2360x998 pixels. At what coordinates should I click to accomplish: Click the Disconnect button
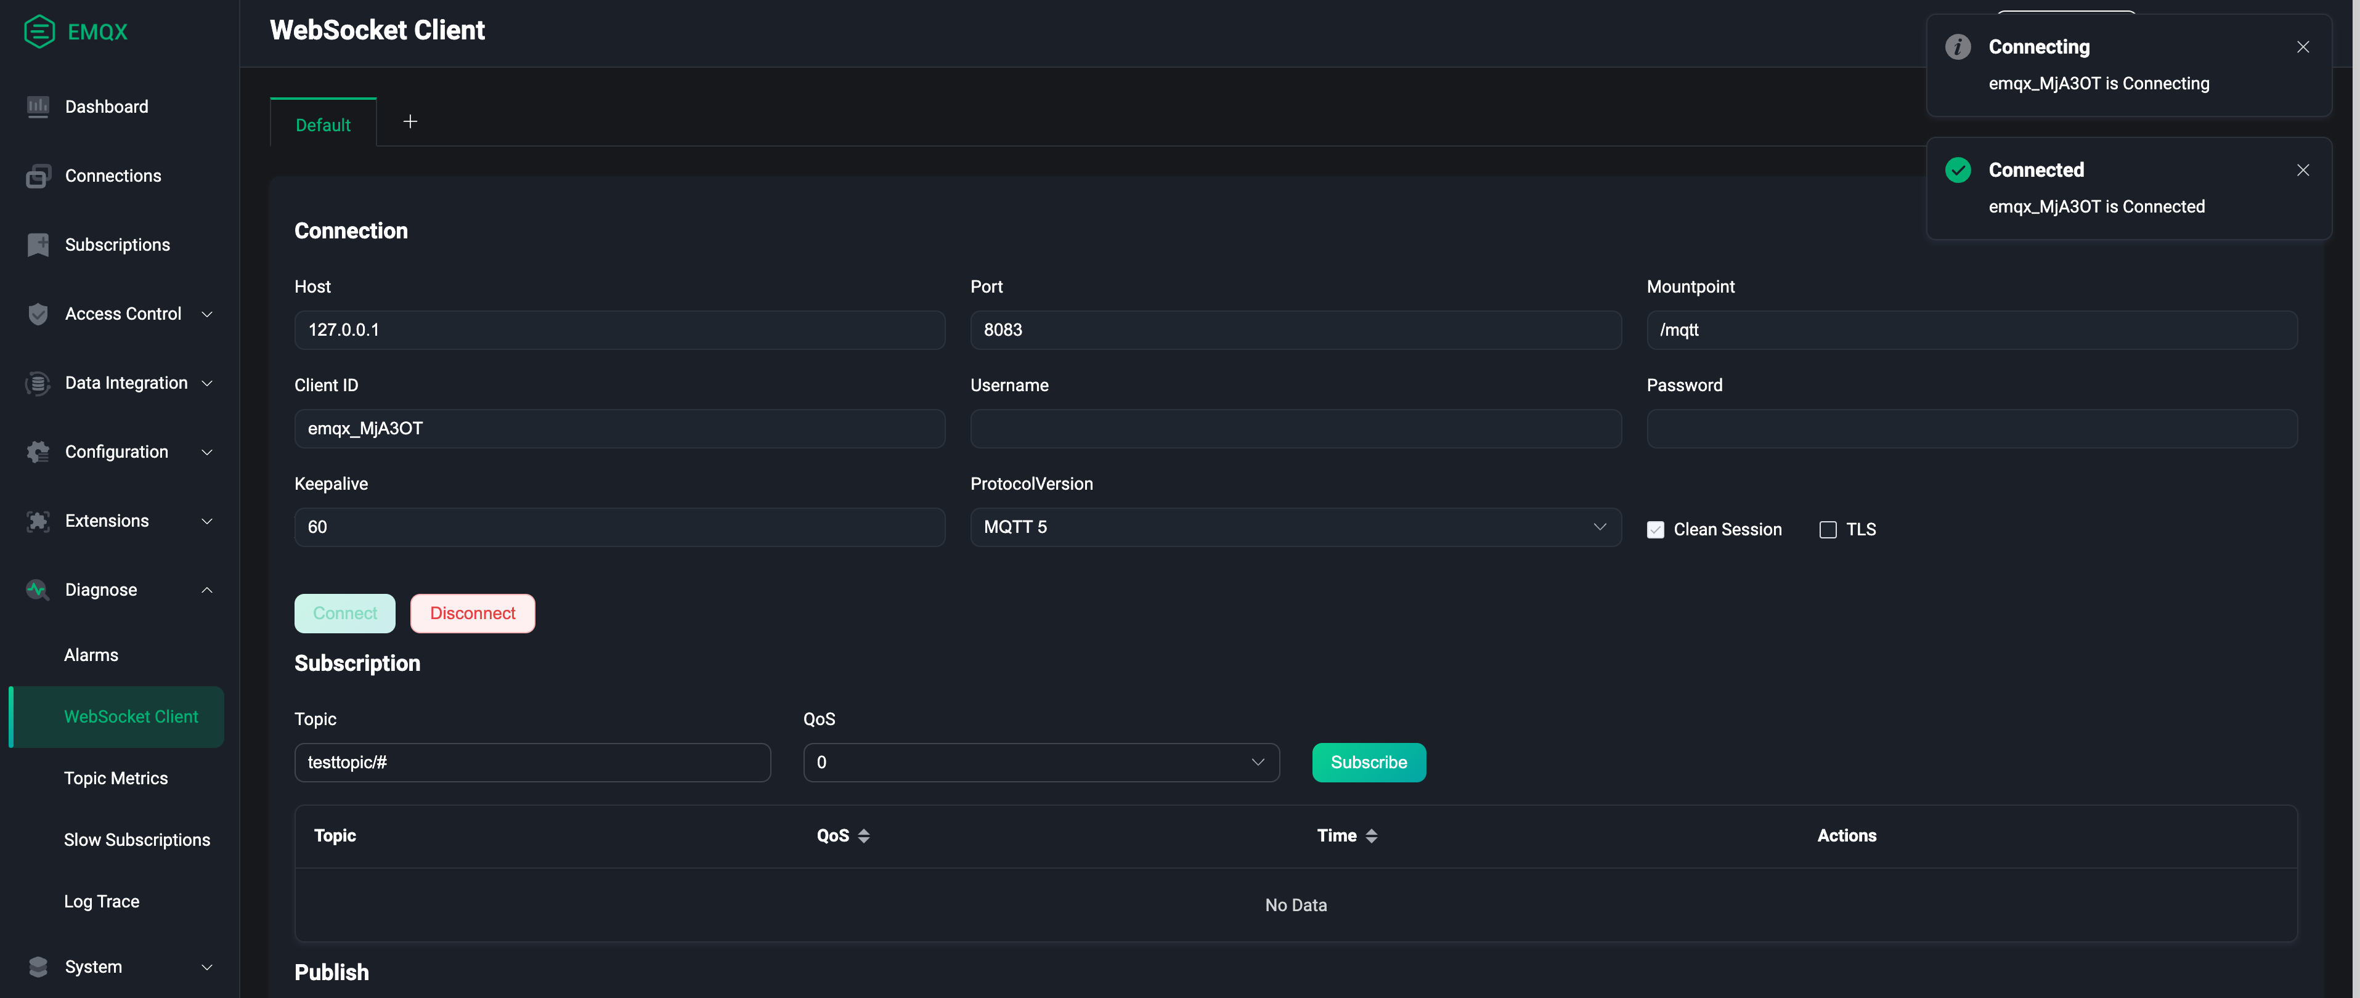point(473,612)
